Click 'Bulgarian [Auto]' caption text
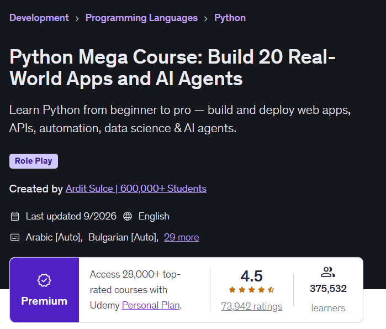The height and width of the screenshot is (329, 386). (x=123, y=237)
